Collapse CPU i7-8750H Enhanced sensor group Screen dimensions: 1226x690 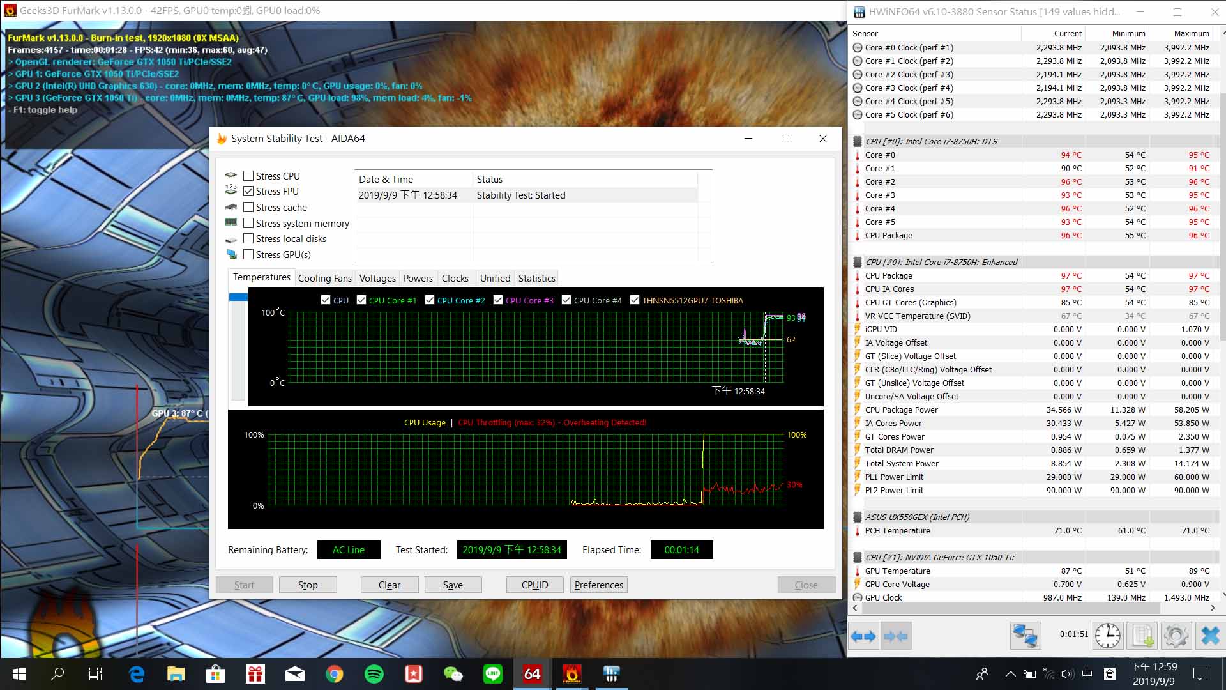pos(858,262)
